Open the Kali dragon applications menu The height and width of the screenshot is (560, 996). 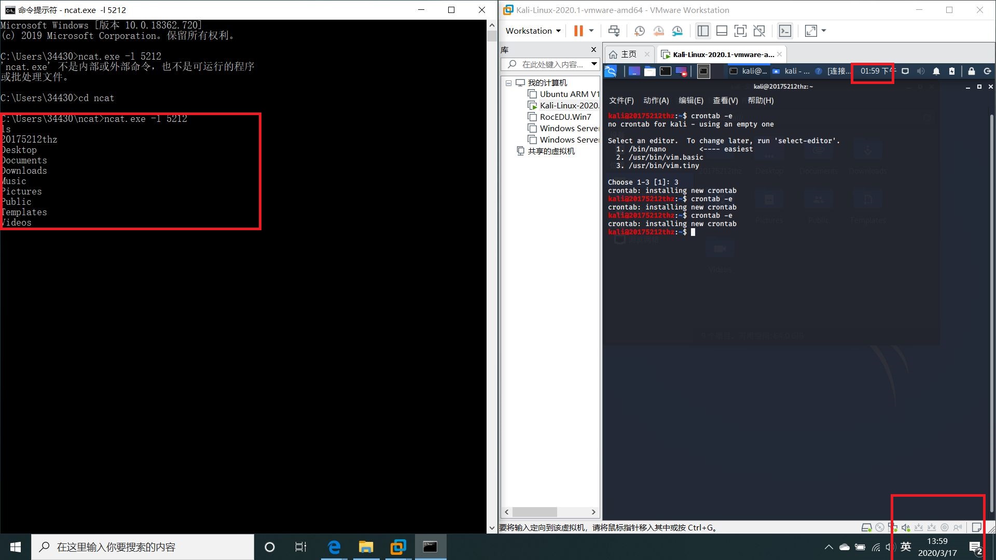tap(611, 71)
